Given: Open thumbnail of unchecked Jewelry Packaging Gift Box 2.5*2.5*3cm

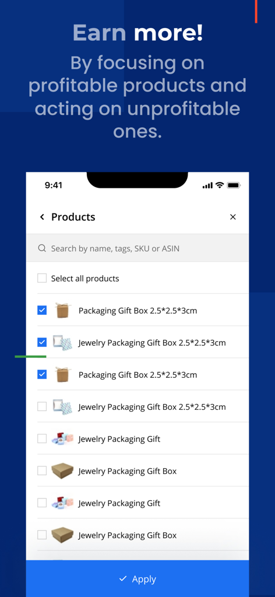Looking at the screenshot, I should click(x=62, y=406).
